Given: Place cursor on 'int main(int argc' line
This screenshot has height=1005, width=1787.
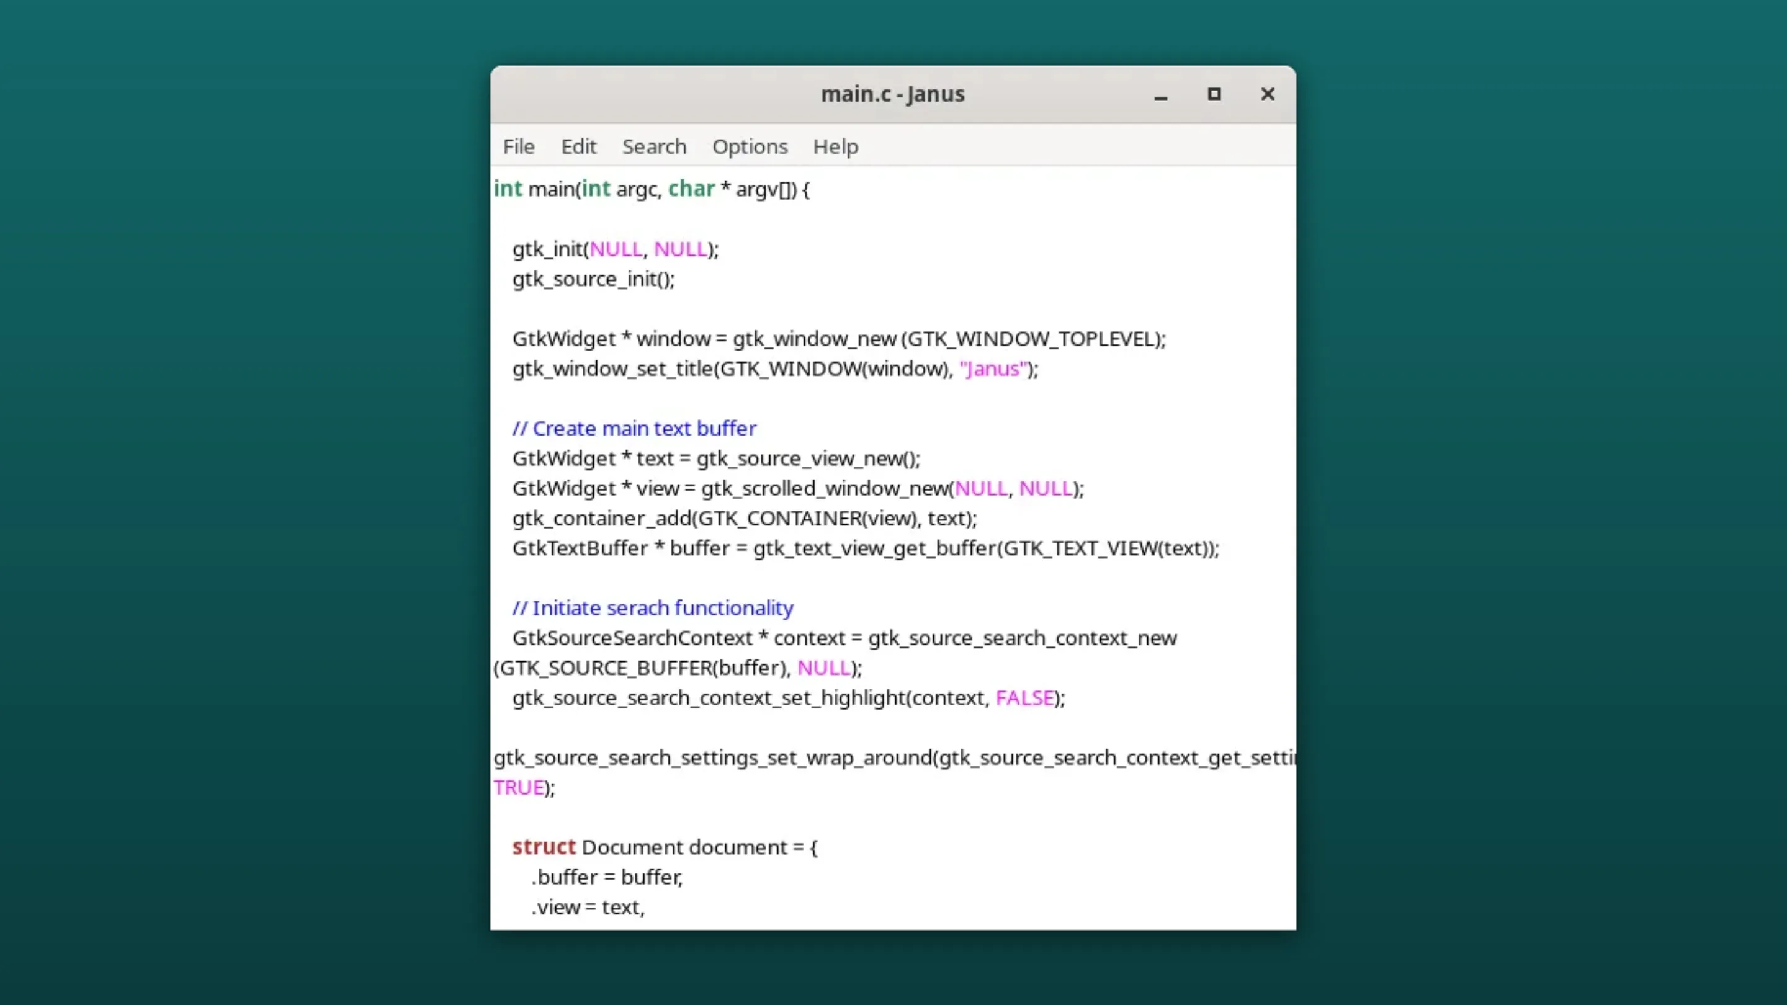Looking at the screenshot, I should 652,189.
